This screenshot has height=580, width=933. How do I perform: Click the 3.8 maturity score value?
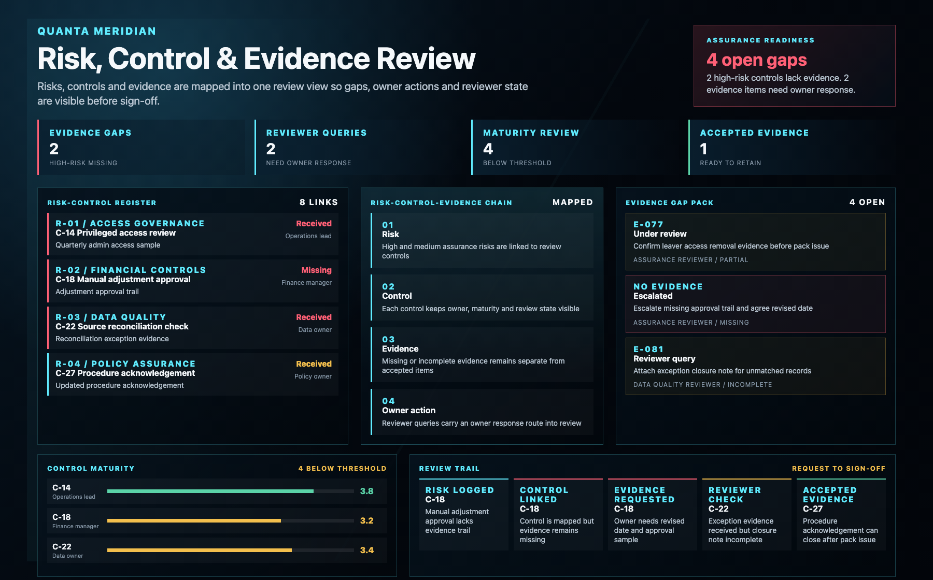tap(367, 491)
